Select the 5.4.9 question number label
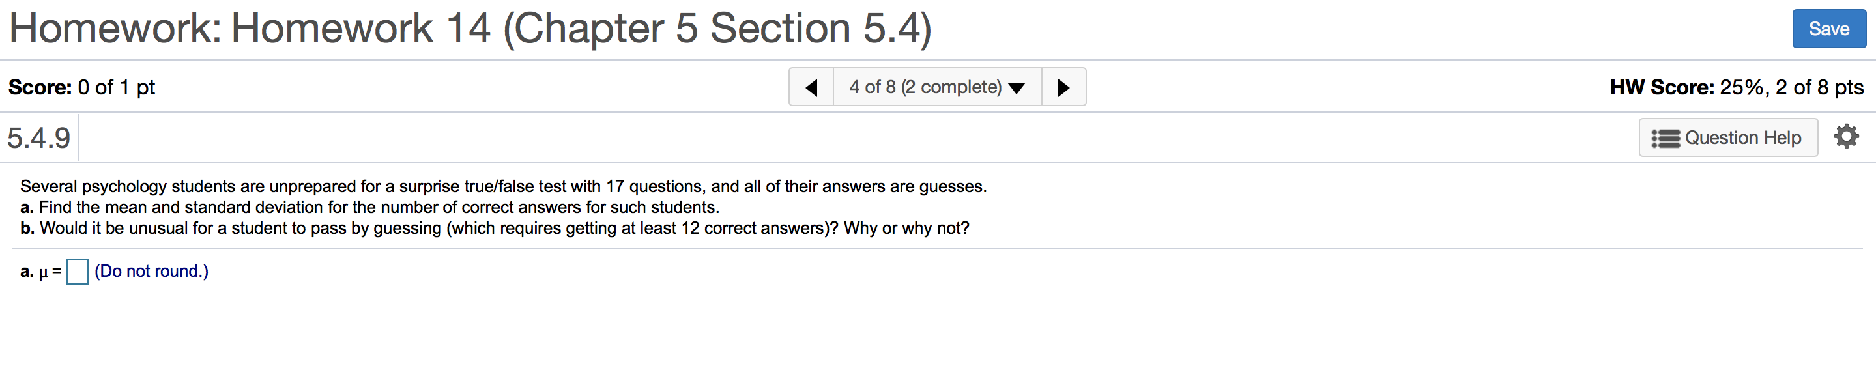1876x368 pixels. (x=38, y=137)
